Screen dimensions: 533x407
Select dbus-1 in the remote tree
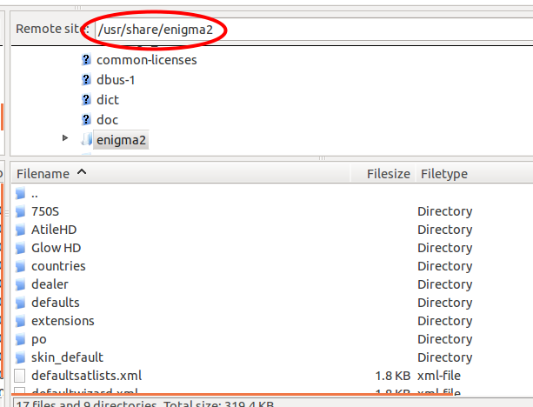(x=116, y=80)
